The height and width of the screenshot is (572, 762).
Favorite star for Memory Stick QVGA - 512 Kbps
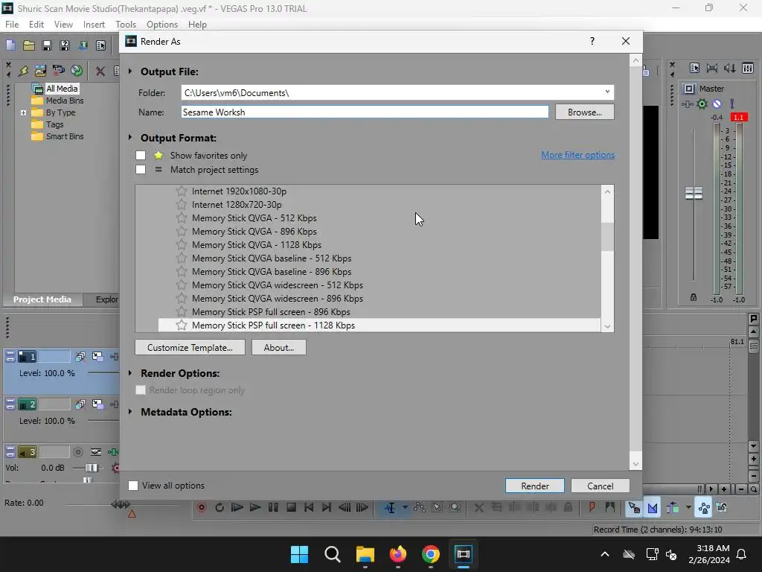pos(182,218)
